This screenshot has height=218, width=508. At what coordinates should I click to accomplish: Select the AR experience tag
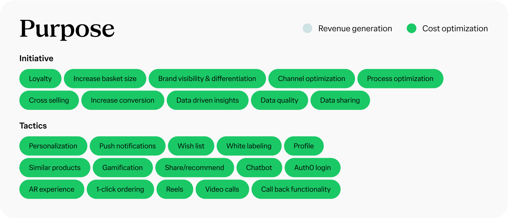[x=52, y=189]
